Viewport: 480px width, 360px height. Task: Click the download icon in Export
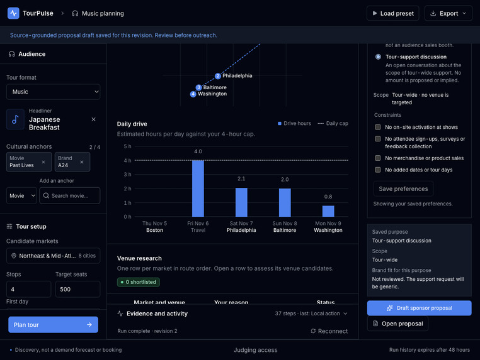coord(433,13)
